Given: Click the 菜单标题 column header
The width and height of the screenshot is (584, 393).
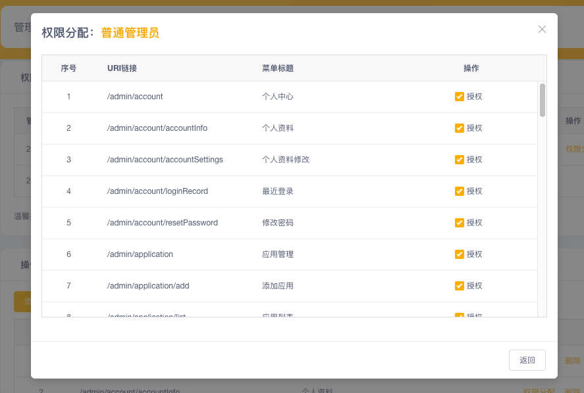Looking at the screenshot, I should pyautogui.click(x=277, y=68).
